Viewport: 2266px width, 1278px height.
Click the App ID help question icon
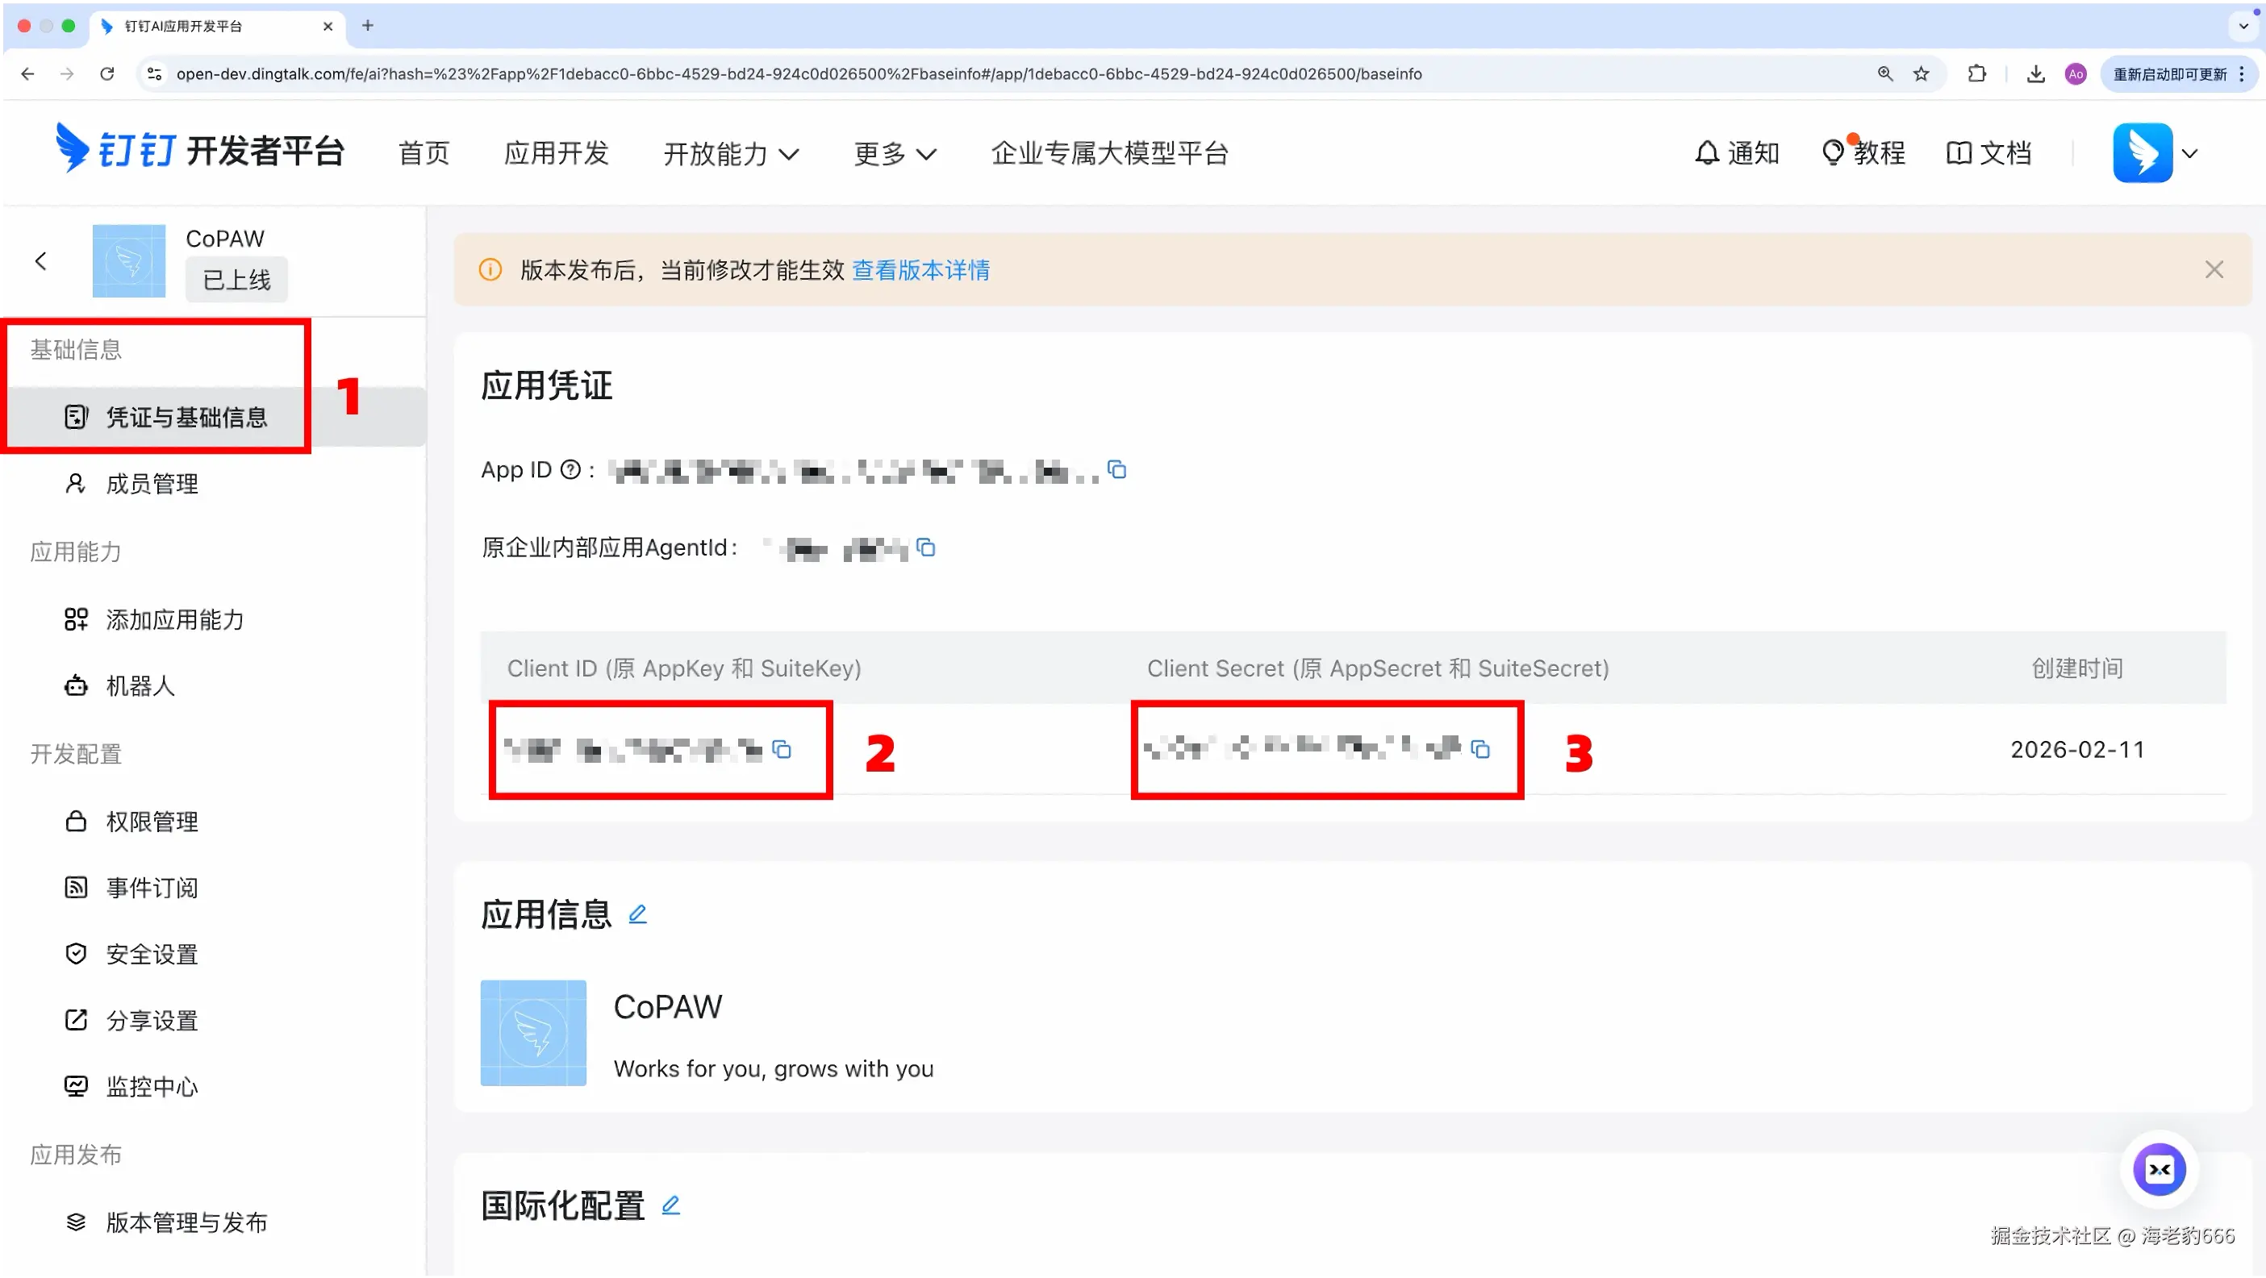coord(571,470)
